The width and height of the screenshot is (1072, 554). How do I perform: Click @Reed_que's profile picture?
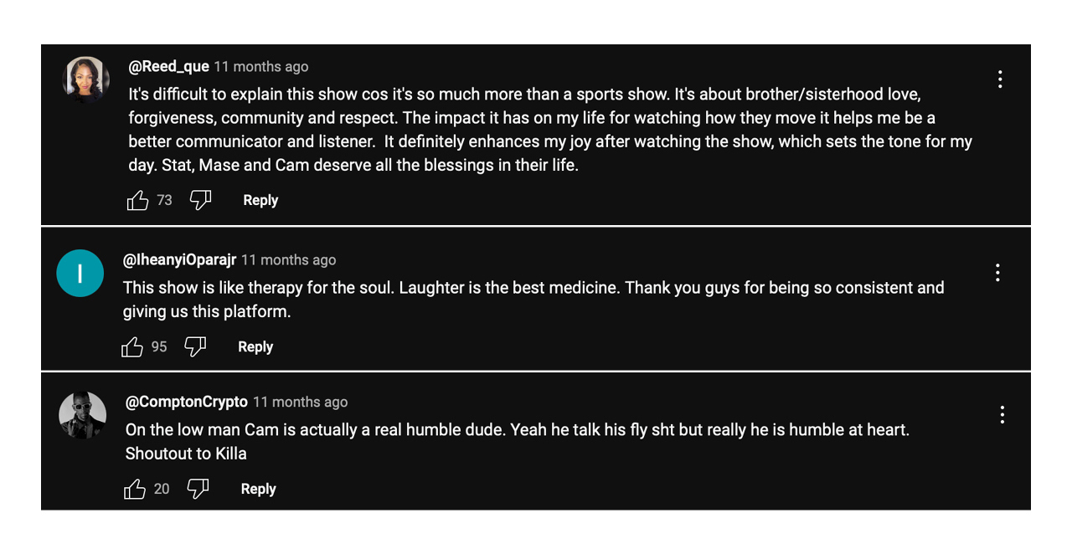pyautogui.click(x=85, y=80)
